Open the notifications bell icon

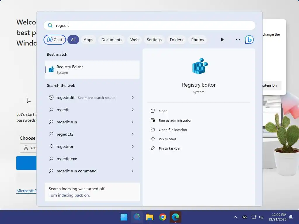click(x=291, y=217)
